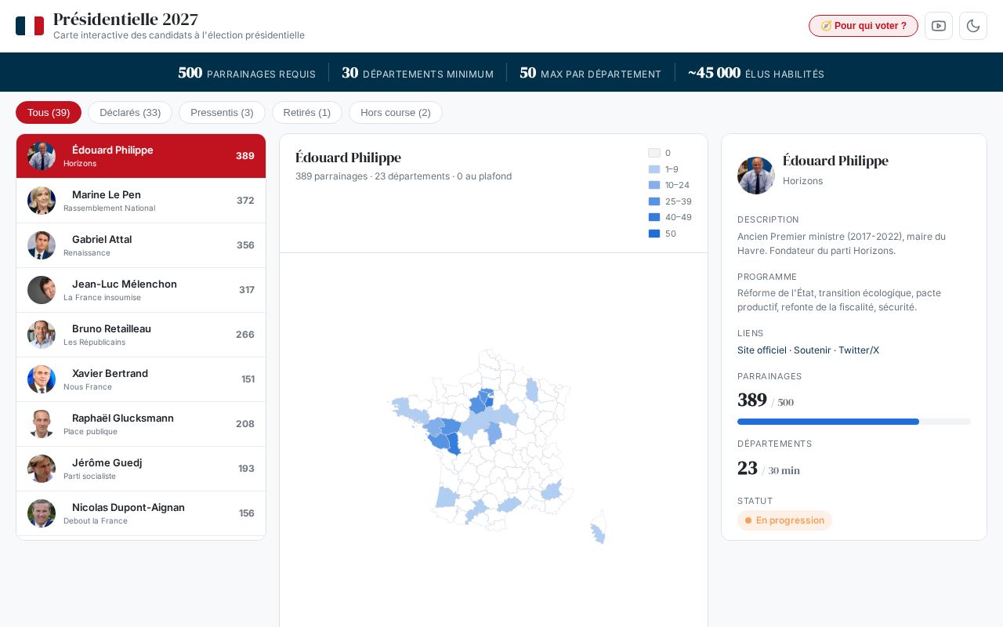Image resolution: width=1003 pixels, height=627 pixels.
Task: Pick the name "Bruno Retailleau"
Action: tap(111, 328)
